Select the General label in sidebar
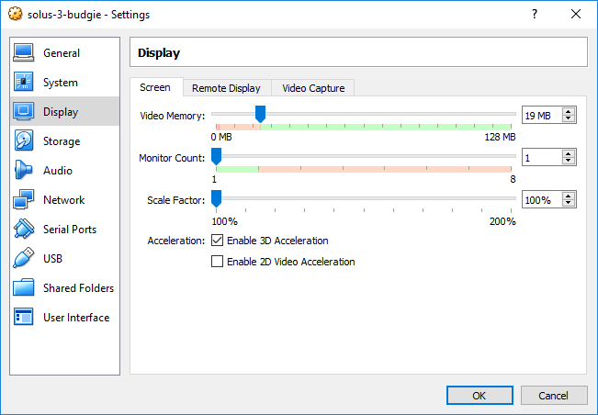 62,53
